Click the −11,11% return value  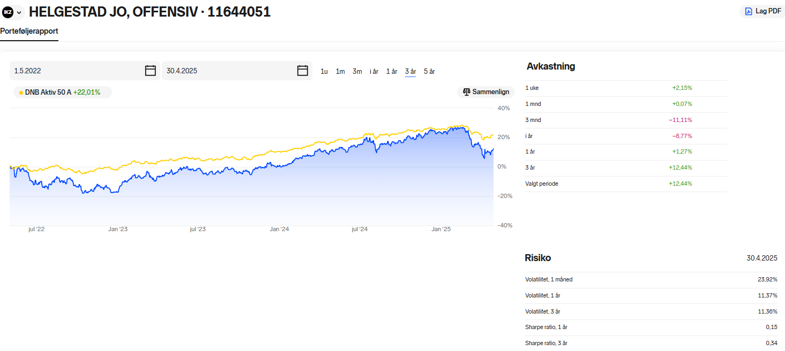click(x=681, y=120)
